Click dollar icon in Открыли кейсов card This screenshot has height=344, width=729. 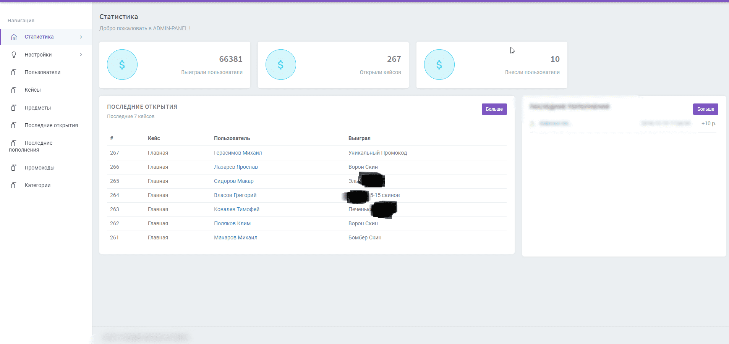280,65
